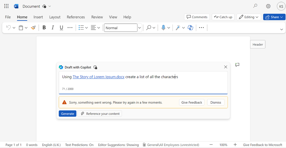Change the English (U.K.) proofing language

pos(51,145)
